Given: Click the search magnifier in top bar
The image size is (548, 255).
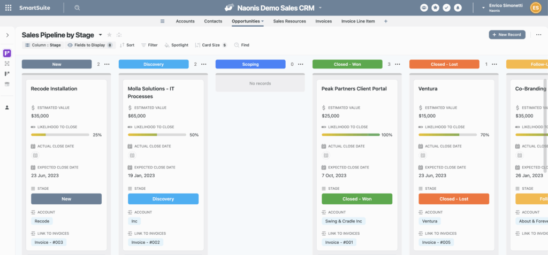Looking at the screenshot, I should [78, 8].
